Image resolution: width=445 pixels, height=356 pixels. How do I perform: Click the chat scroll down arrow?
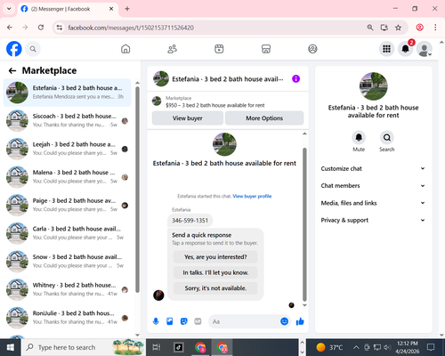click(x=304, y=305)
